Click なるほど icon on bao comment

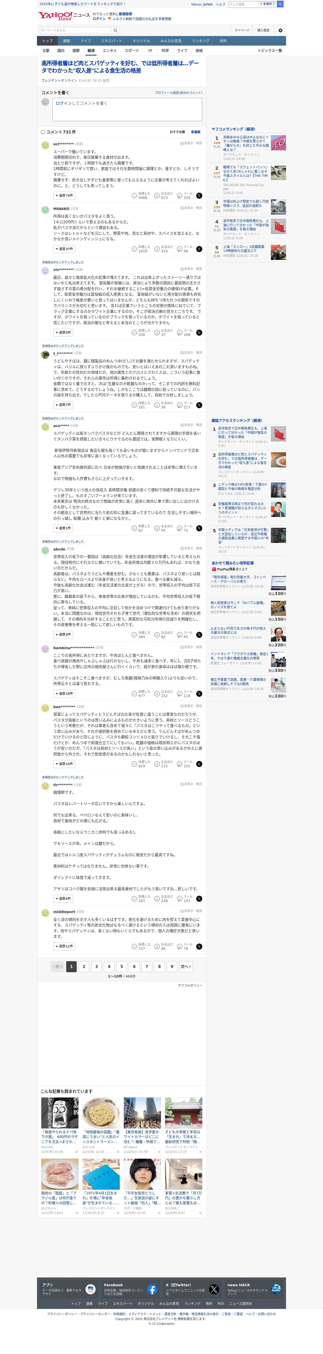156,764
